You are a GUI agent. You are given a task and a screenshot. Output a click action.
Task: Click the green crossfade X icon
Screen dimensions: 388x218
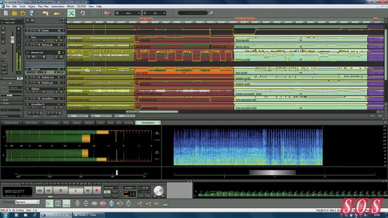[x=71, y=14]
